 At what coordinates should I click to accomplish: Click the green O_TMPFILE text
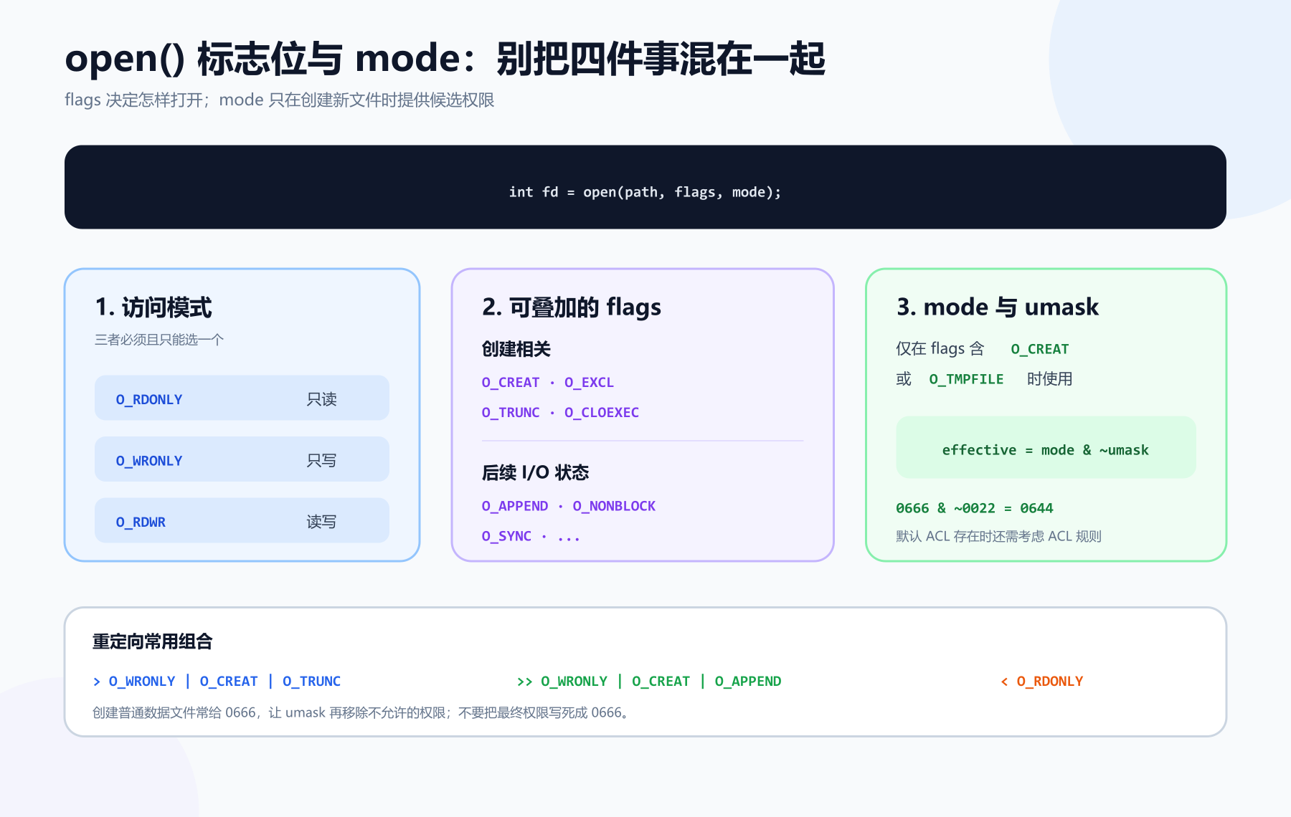(x=966, y=379)
